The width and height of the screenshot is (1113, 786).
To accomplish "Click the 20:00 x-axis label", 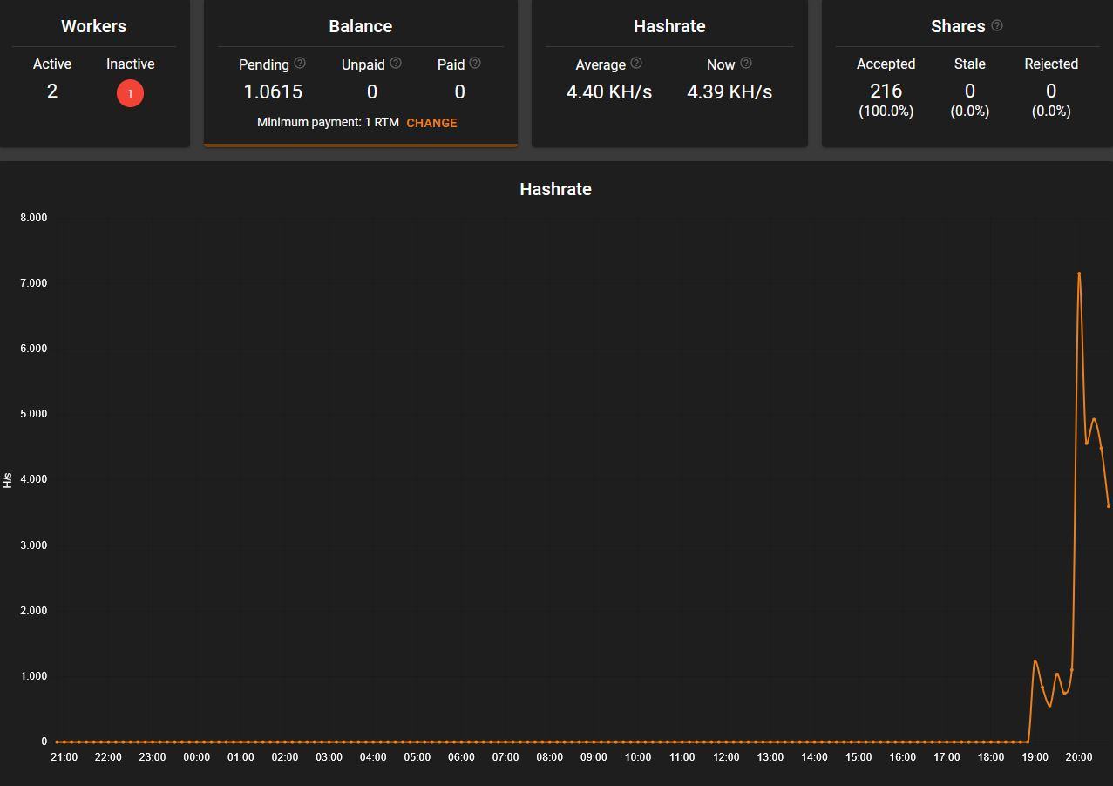I will pyautogui.click(x=1078, y=757).
